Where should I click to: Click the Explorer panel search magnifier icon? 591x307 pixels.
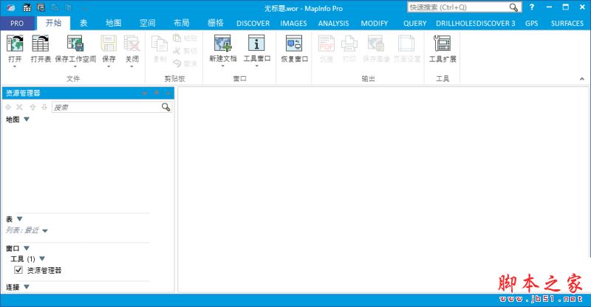click(x=165, y=107)
